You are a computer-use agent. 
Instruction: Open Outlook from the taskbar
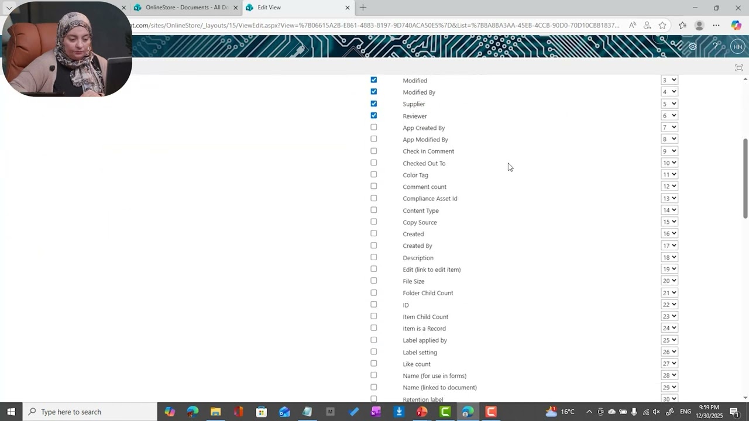coord(284,412)
